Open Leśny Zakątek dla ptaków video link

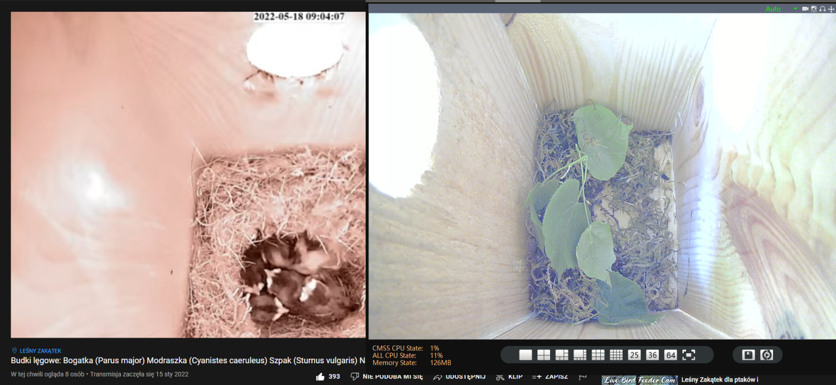point(720,380)
